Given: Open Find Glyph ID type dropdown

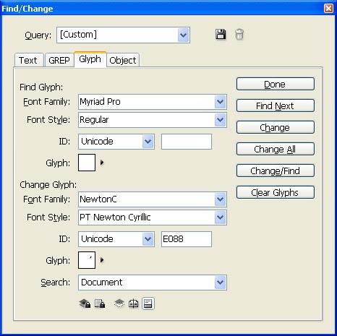Looking at the screenshot, I should [x=116, y=142].
